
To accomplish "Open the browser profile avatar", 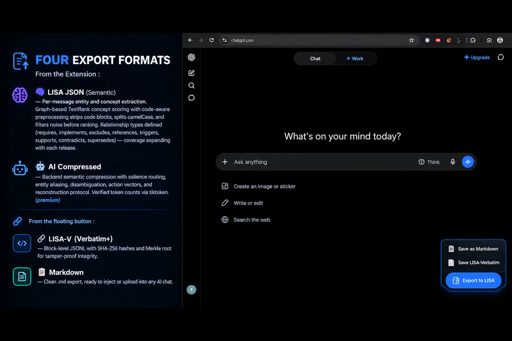I will tap(500, 40).
